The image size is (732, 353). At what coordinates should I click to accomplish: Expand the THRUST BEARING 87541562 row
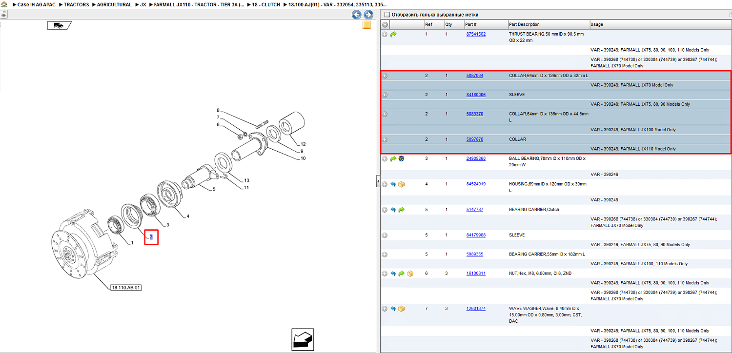pos(385,35)
